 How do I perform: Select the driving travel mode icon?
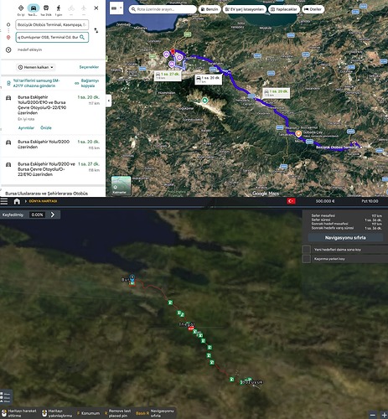(x=34, y=8)
